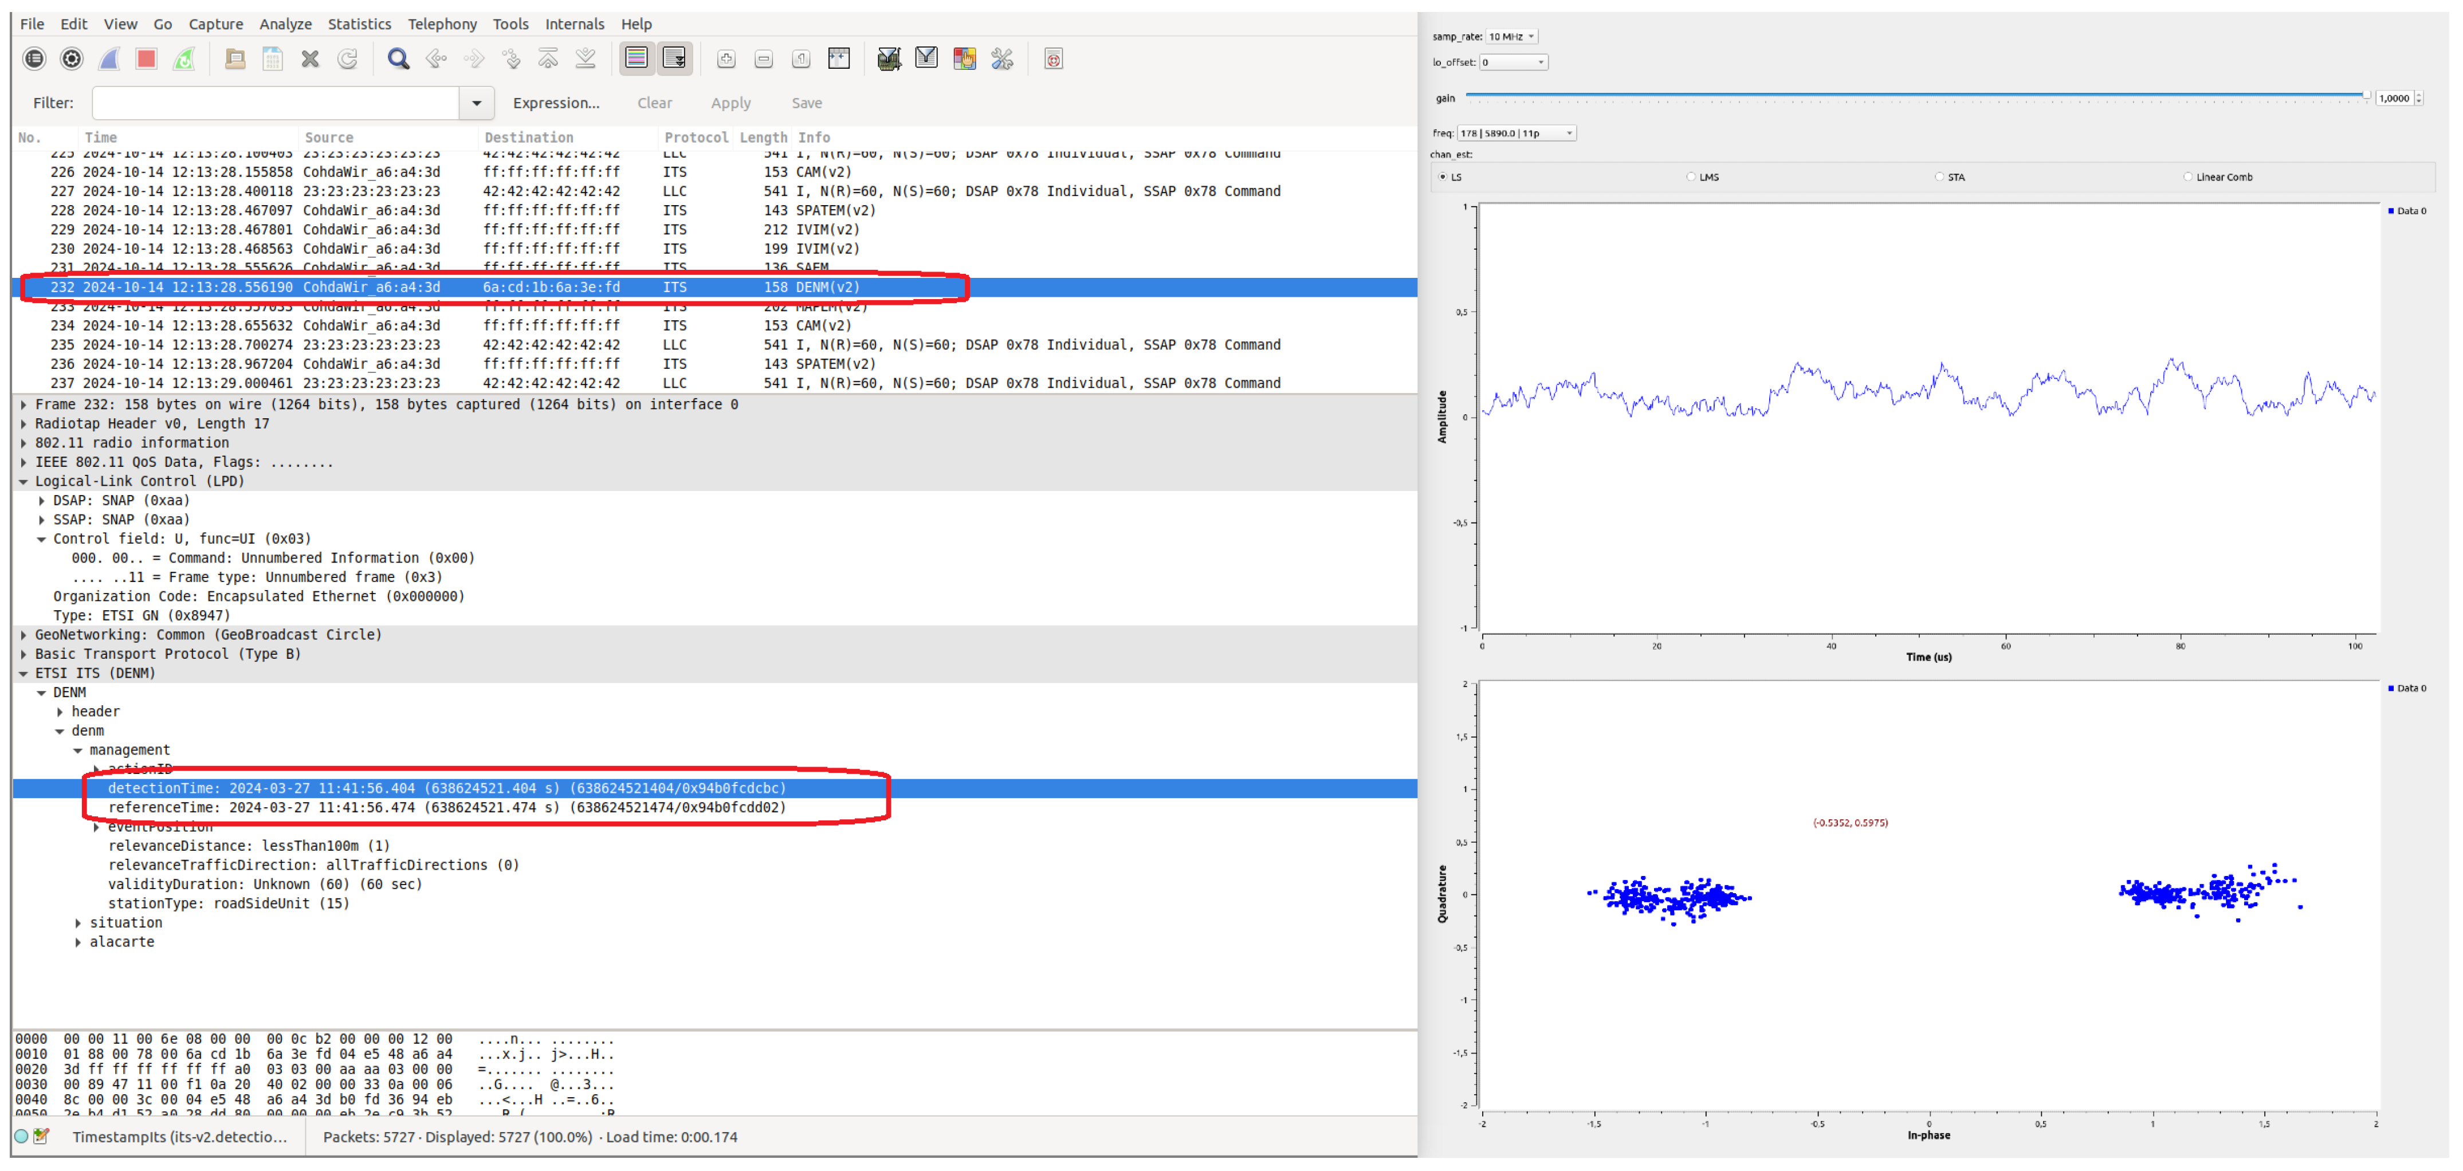
Task: Click in the display Filter input field
Action: [276, 103]
